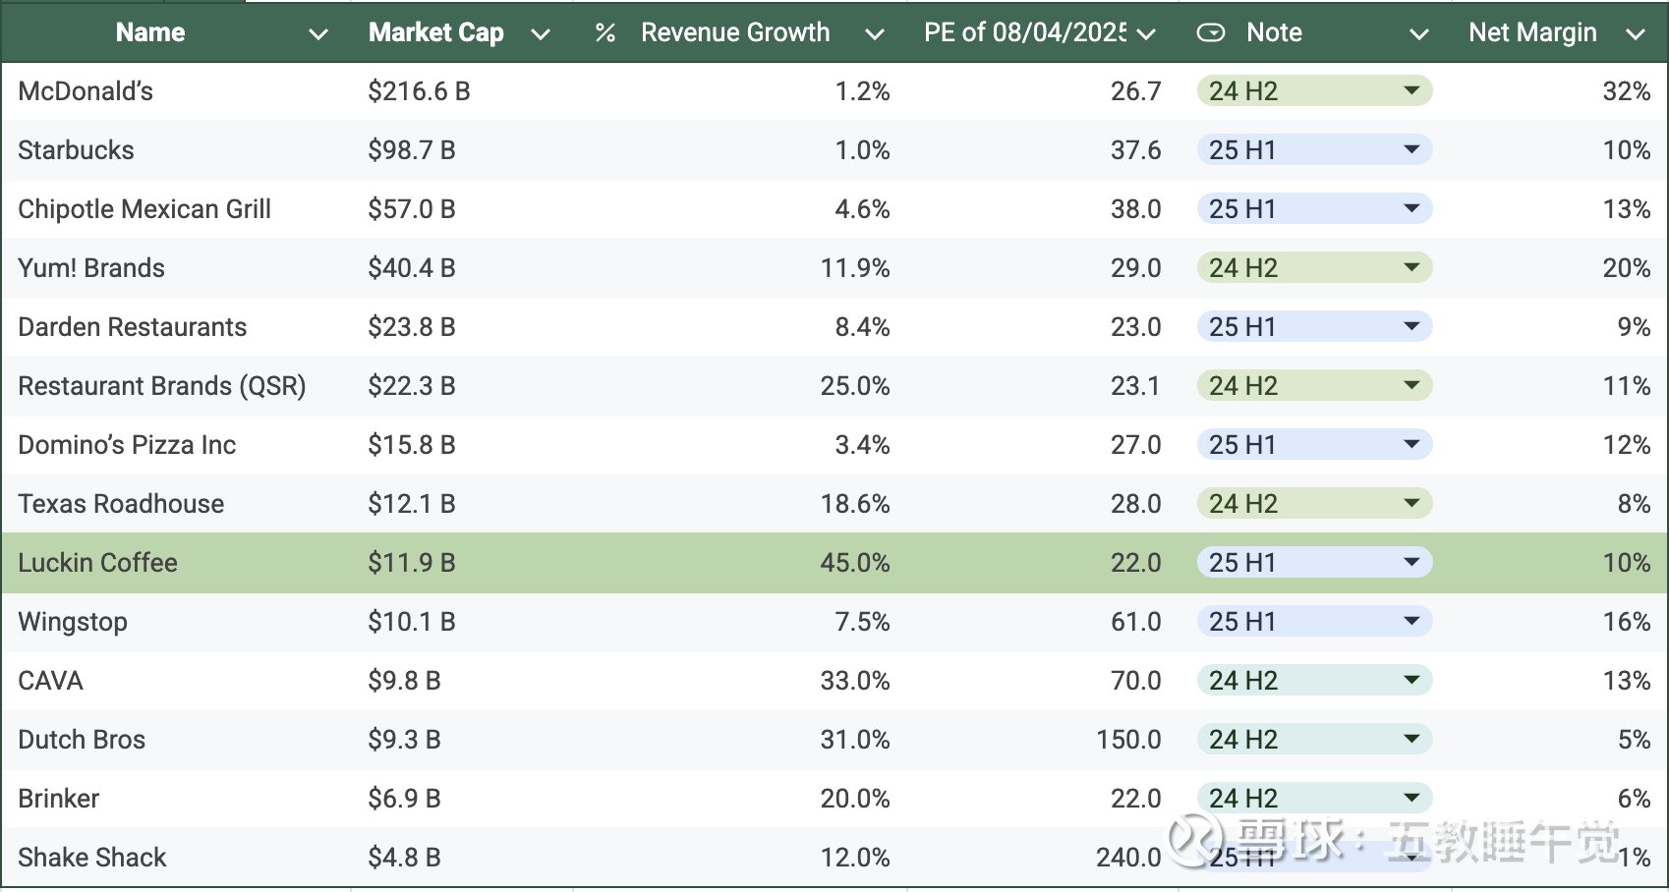Open the Name column filter chevron
The height and width of the screenshot is (892, 1669).
click(x=317, y=34)
